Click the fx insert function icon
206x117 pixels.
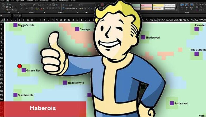click(20, 16)
